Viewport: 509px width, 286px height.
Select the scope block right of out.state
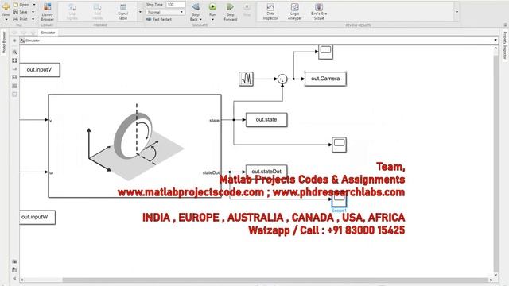[340, 145]
